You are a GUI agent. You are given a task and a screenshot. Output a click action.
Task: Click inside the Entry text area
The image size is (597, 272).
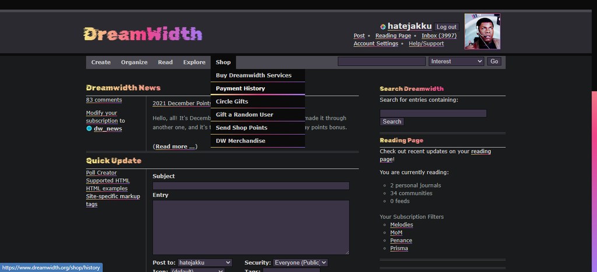(251, 228)
